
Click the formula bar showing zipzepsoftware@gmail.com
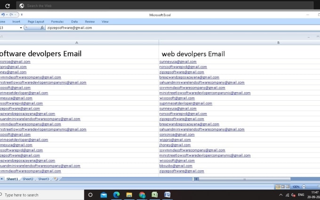pos(183,28)
